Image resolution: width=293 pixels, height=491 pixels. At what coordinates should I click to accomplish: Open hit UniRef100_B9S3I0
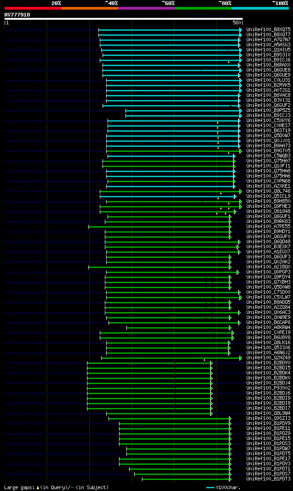pos(268,55)
